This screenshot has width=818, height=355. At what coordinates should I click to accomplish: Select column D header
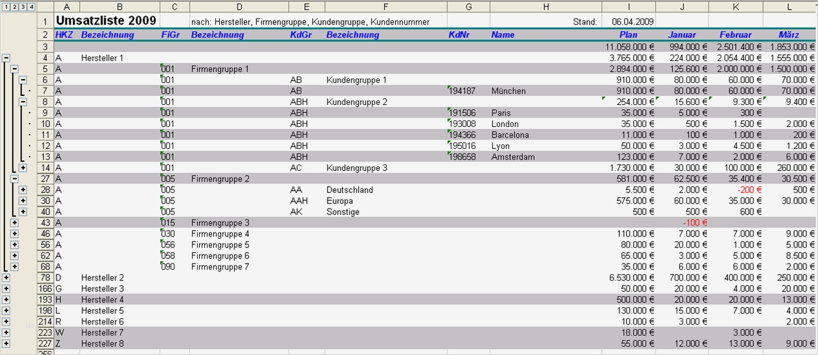pos(239,6)
